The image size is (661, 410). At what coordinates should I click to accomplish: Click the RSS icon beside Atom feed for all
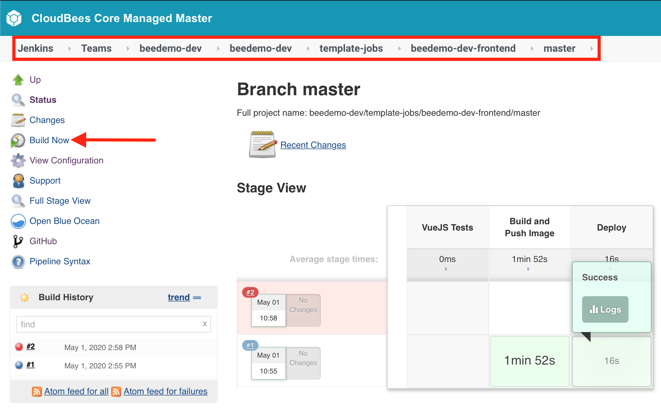pos(37,391)
